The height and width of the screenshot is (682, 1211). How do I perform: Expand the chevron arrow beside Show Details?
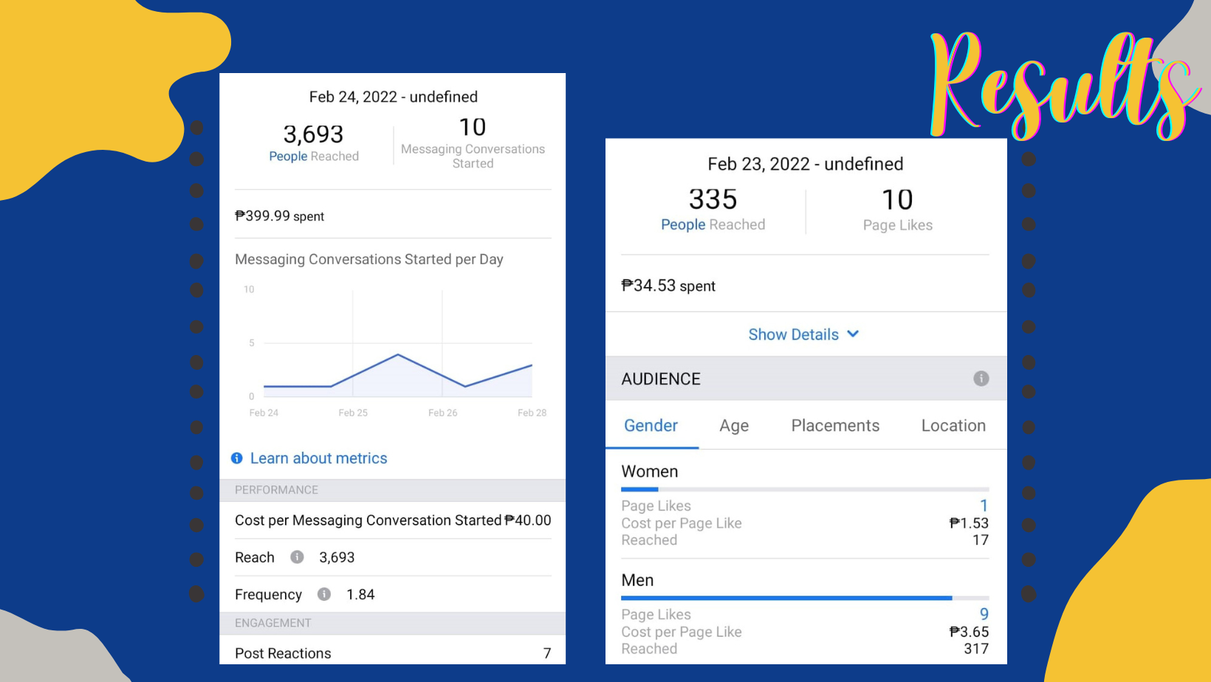click(x=853, y=334)
